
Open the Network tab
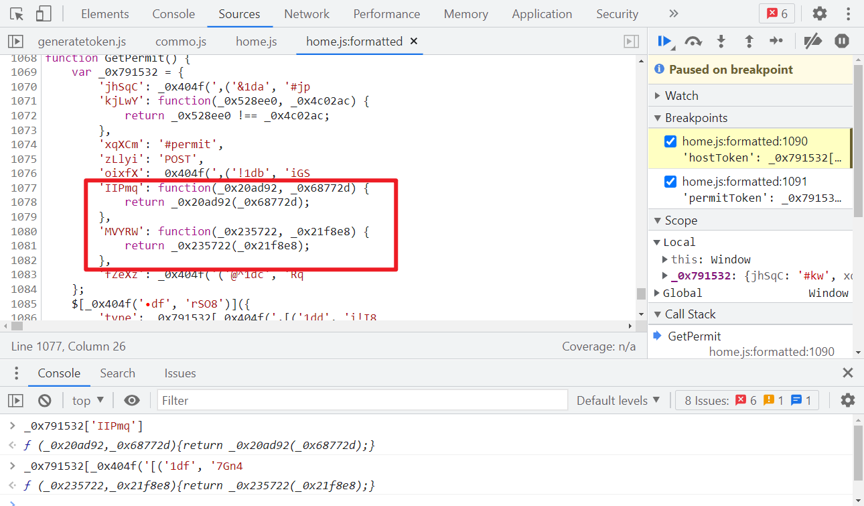[307, 14]
